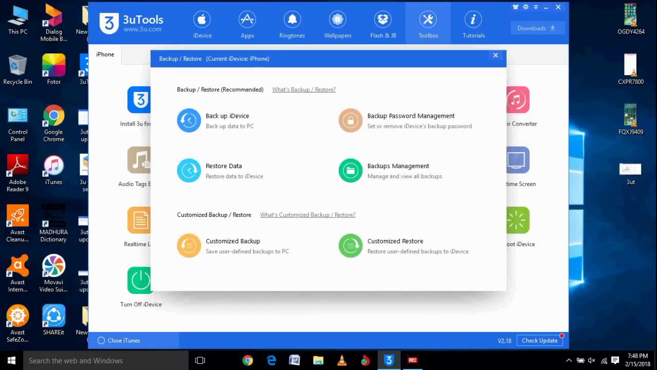
Task: Select the iPhone device tab
Action: [x=105, y=54]
